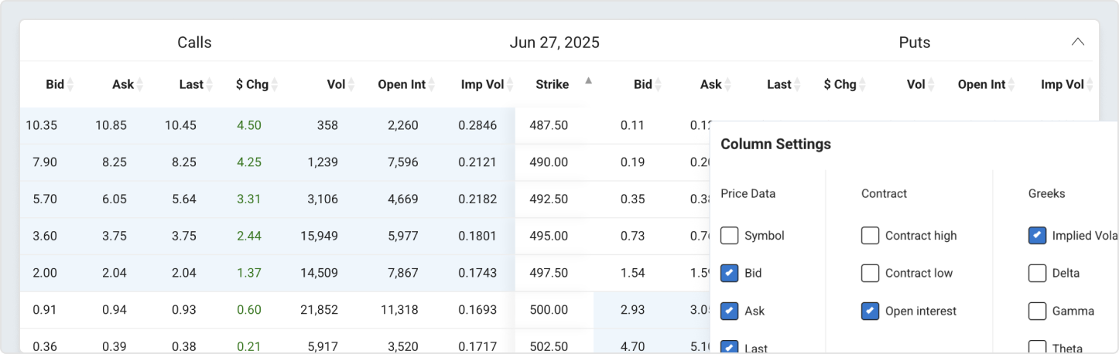The width and height of the screenshot is (1119, 354).
Task: Click the calls Vol sort arrows
Action: click(351, 85)
